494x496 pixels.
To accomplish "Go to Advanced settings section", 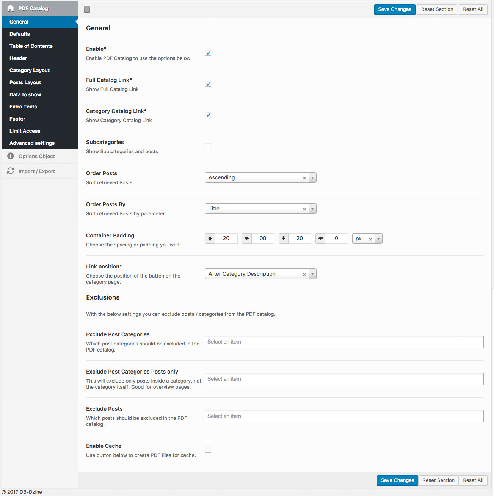I will tap(32, 143).
